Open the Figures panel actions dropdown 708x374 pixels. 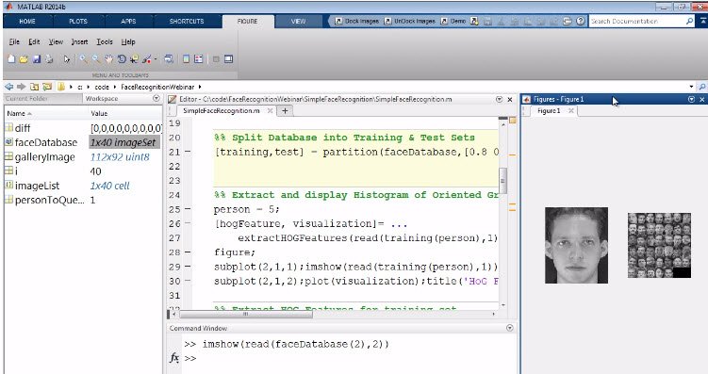click(x=691, y=99)
